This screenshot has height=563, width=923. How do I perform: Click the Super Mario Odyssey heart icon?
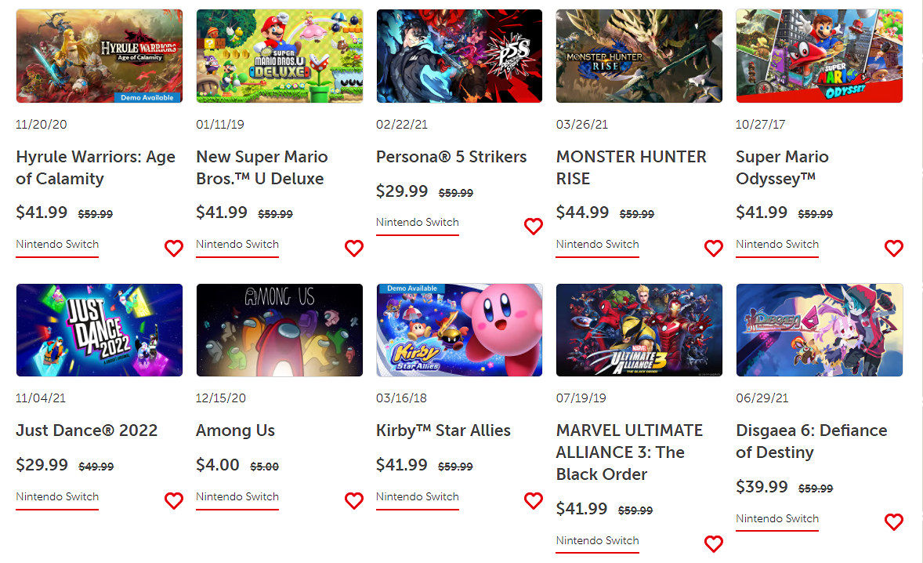pyautogui.click(x=894, y=249)
